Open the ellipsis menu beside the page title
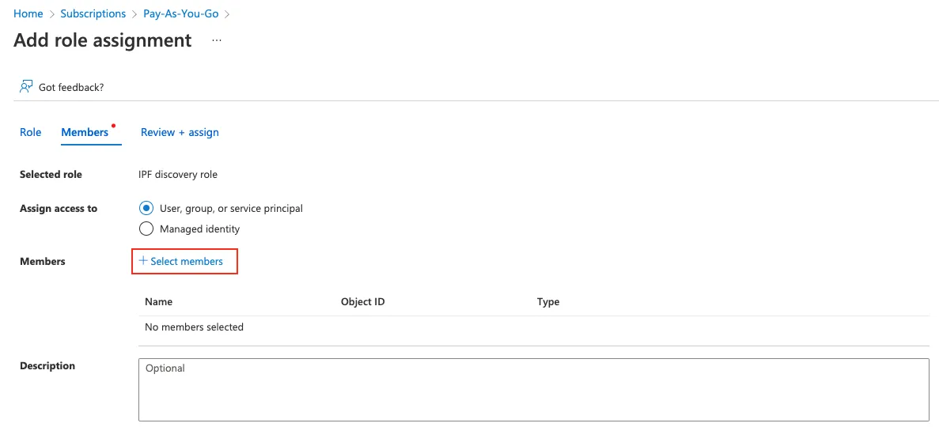This screenshot has width=939, height=427. pyautogui.click(x=217, y=40)
